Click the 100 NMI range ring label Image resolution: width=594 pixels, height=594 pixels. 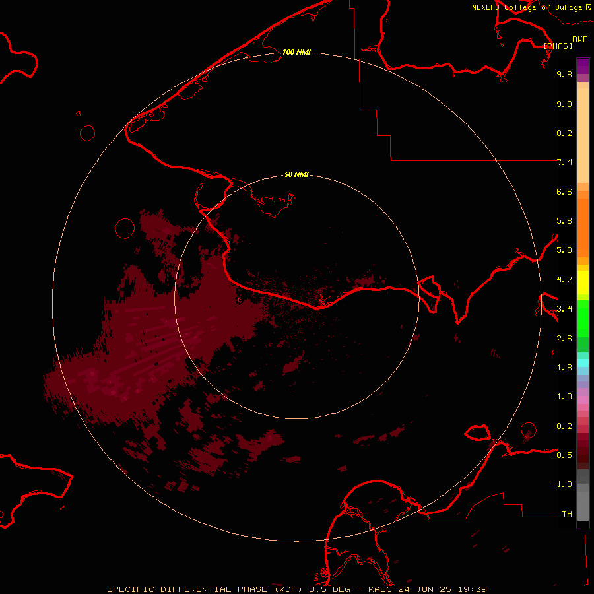pos(296,52)
